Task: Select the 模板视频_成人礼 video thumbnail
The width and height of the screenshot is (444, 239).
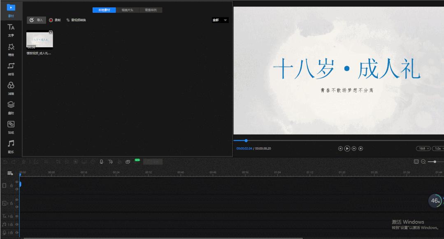Action: 40,39
